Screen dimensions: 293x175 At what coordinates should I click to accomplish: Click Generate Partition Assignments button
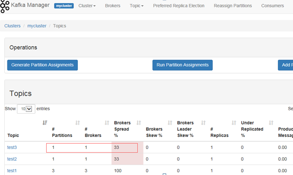click(42, 65)
